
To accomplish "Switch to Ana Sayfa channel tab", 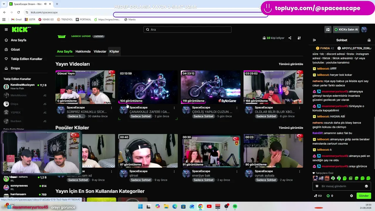I will click(64, 52).
